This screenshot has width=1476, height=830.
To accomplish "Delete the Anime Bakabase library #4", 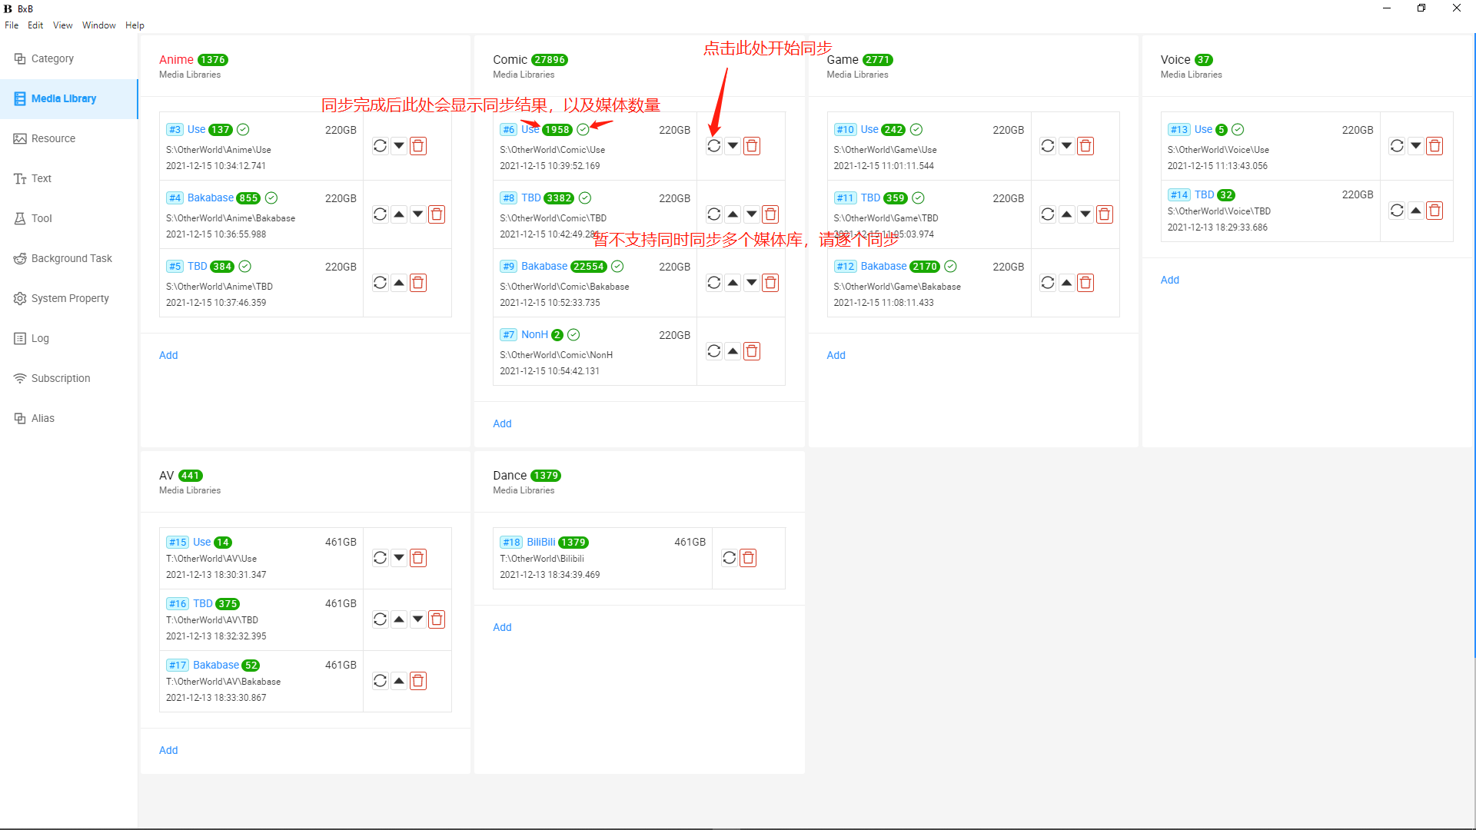I will (437, 214).
